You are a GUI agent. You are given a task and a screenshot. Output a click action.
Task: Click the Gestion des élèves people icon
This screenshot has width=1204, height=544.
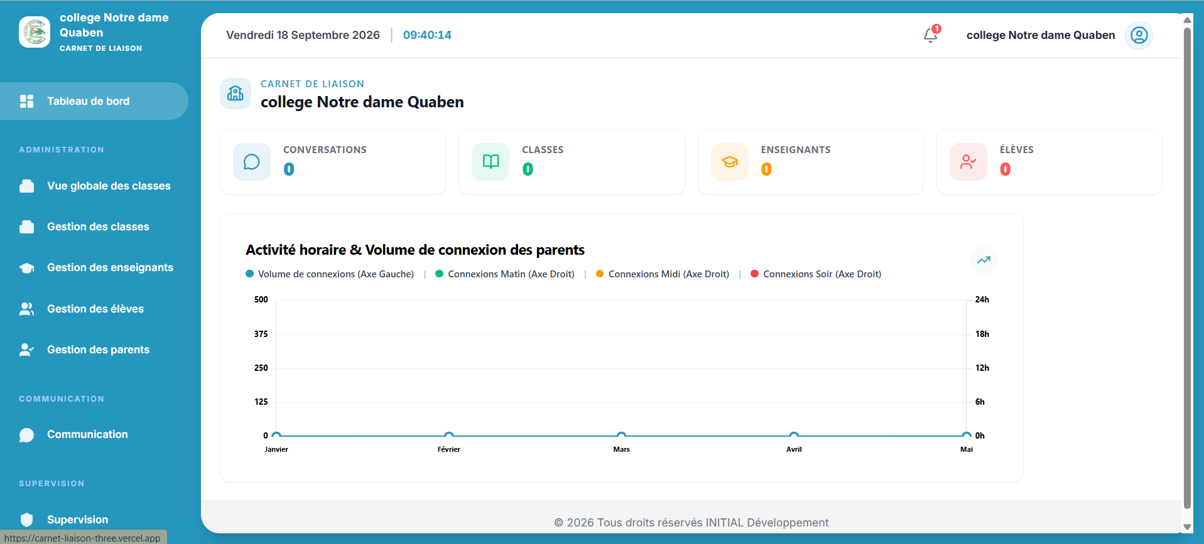pos(26,309)
